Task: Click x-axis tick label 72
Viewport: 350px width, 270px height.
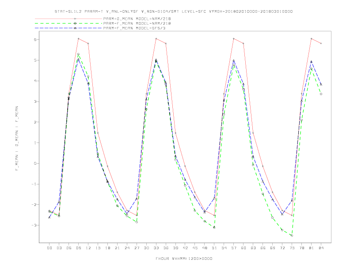Action: [x=282, y=248]
